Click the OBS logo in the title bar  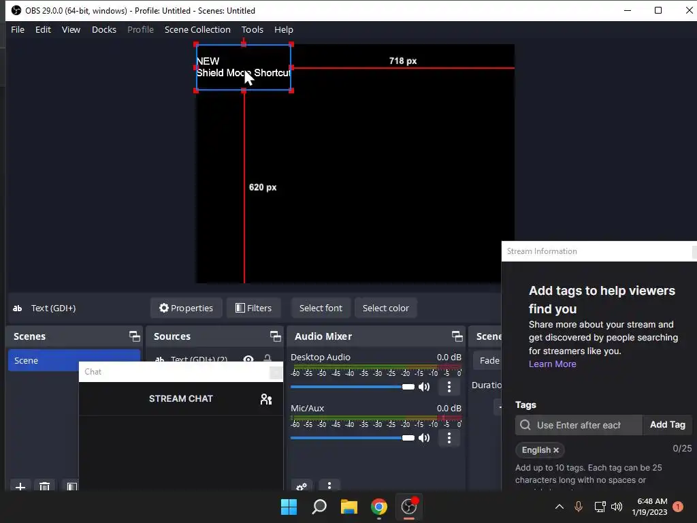pyautogui.click(x=16, y=10)
